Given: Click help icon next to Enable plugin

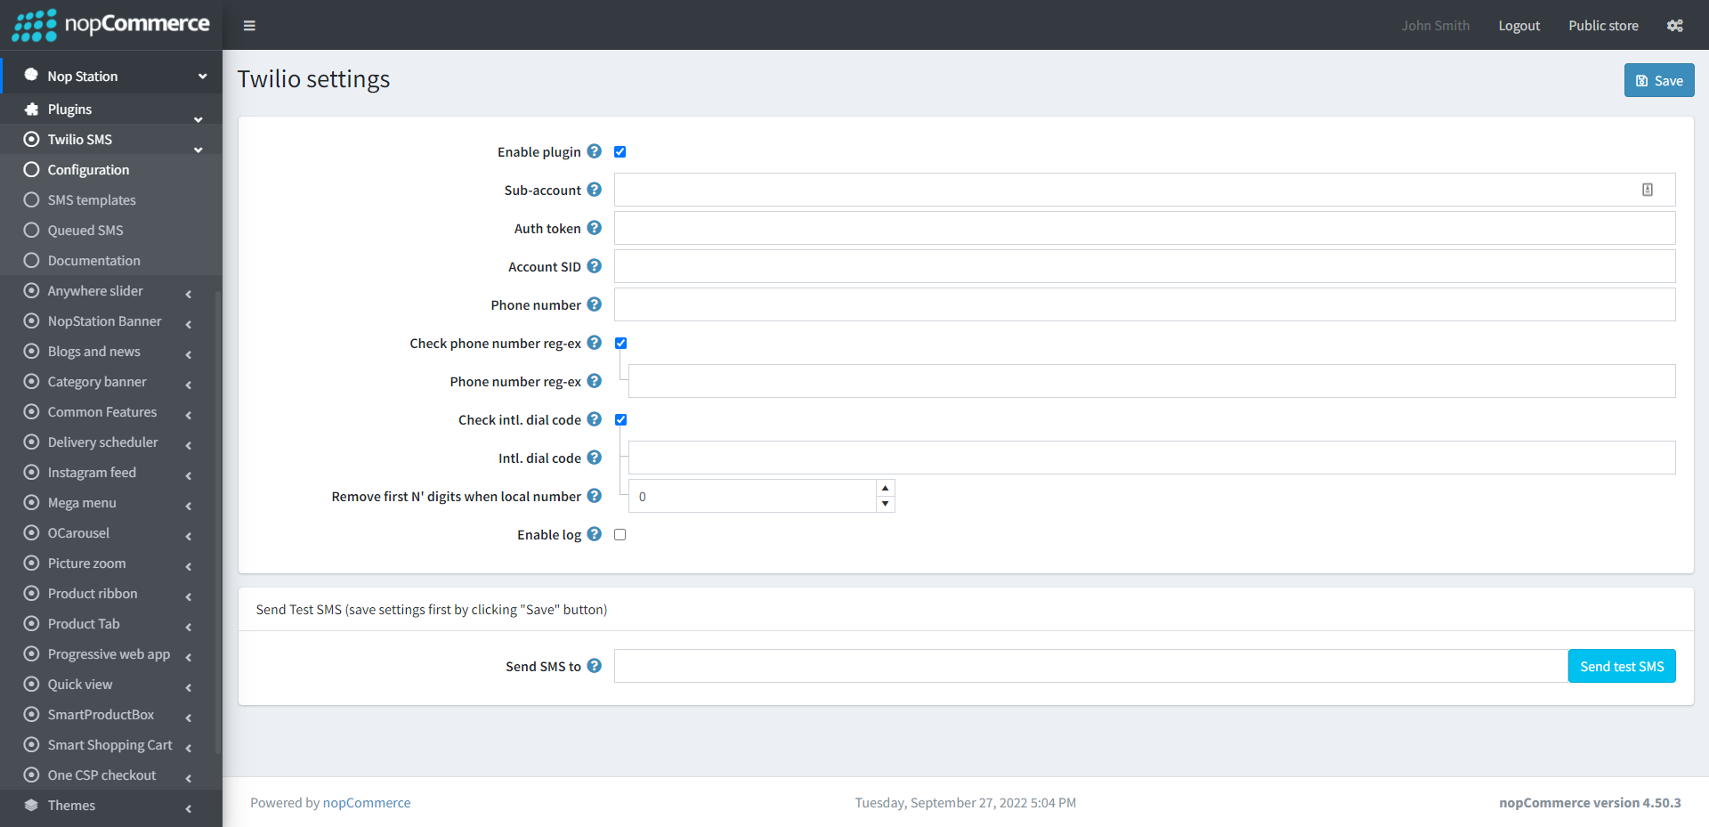Looking at the screenshot, I should [x=595, y=151].
